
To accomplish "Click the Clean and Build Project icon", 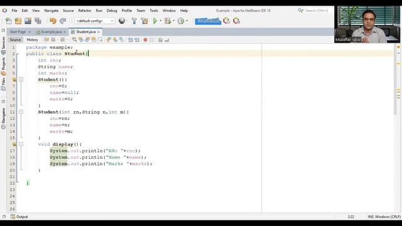I will 144,21.
